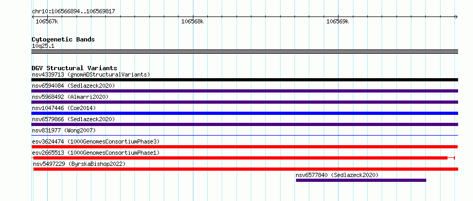Image resolution: width=473 pixels, height=201 pixels.
Task: Click the DGV Structural Variants track title
Action: (x=74, y=68)
